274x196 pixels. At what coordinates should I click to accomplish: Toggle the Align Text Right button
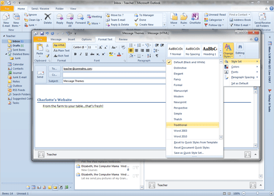click(x=142, y=51)
